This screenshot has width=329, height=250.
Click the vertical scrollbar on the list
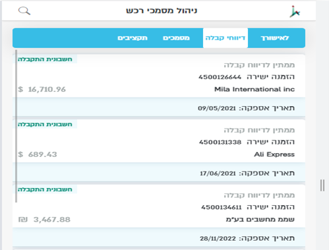click(x=16, y=126)
